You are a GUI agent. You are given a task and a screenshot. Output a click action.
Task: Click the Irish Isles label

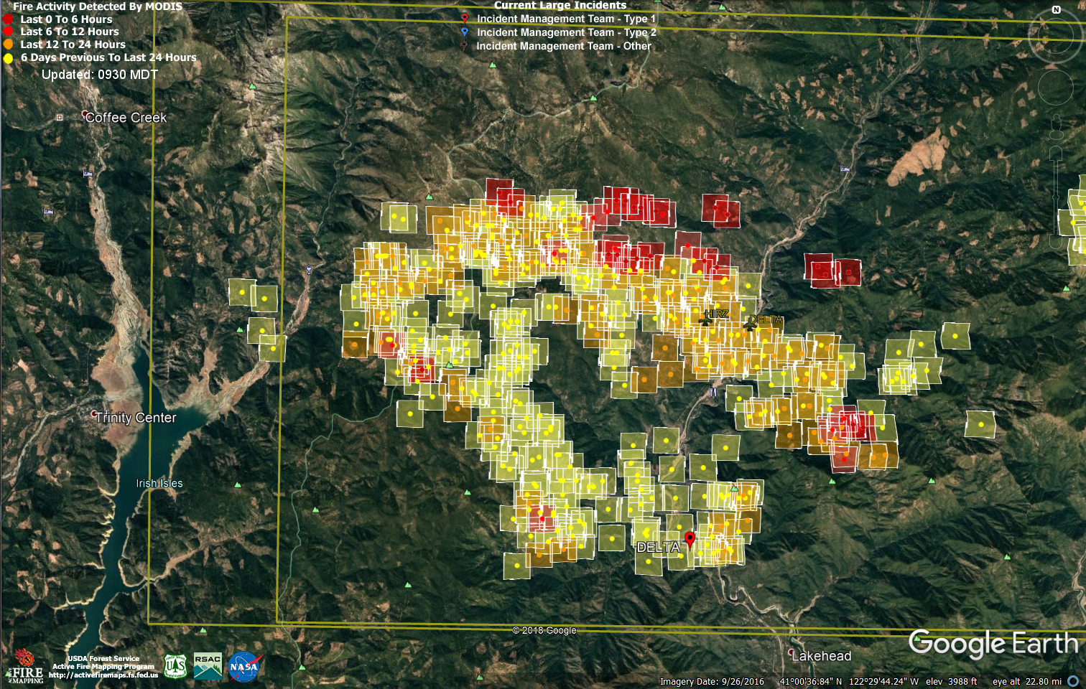tap(159, 484)
